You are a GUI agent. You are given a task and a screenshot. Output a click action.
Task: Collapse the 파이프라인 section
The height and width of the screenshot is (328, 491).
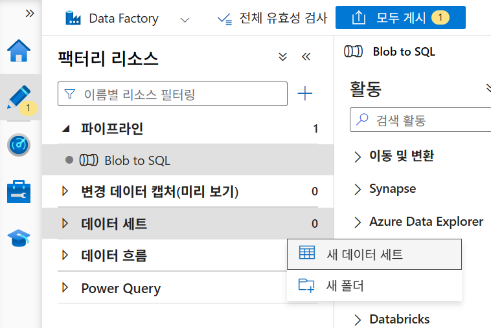point(66,129)
